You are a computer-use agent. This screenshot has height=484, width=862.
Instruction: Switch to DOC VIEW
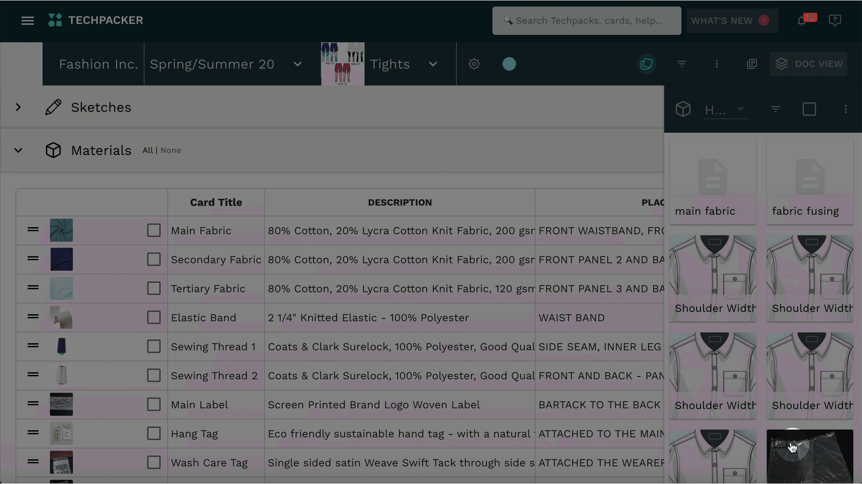tap(808, 64)
